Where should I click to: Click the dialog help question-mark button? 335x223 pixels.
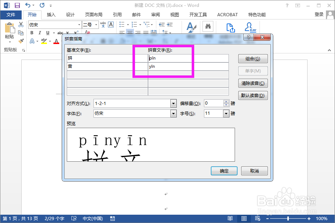248,37
